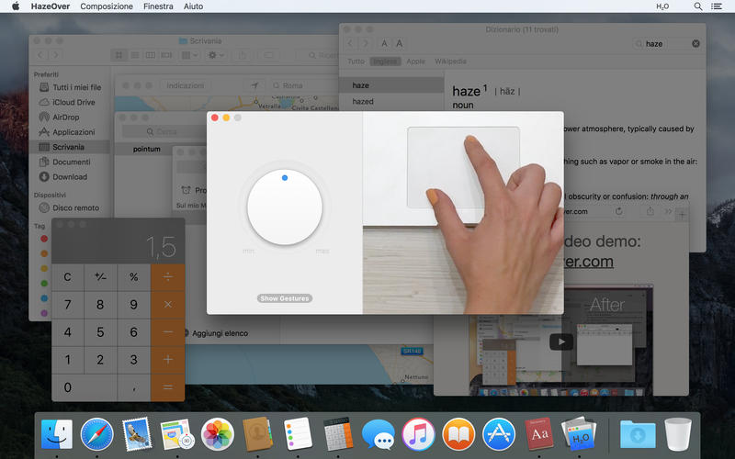Go back in Dictionary window

(350, 43)
